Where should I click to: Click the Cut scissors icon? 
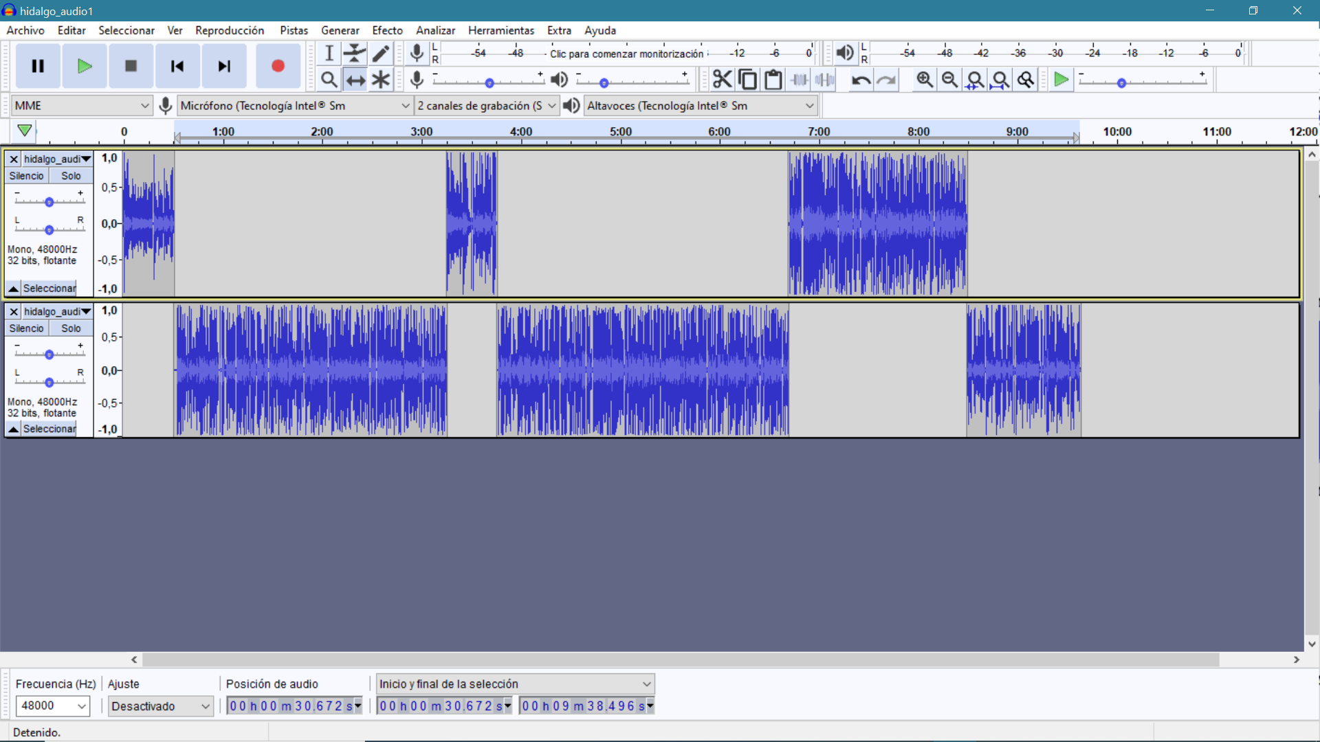coord(722,80)
